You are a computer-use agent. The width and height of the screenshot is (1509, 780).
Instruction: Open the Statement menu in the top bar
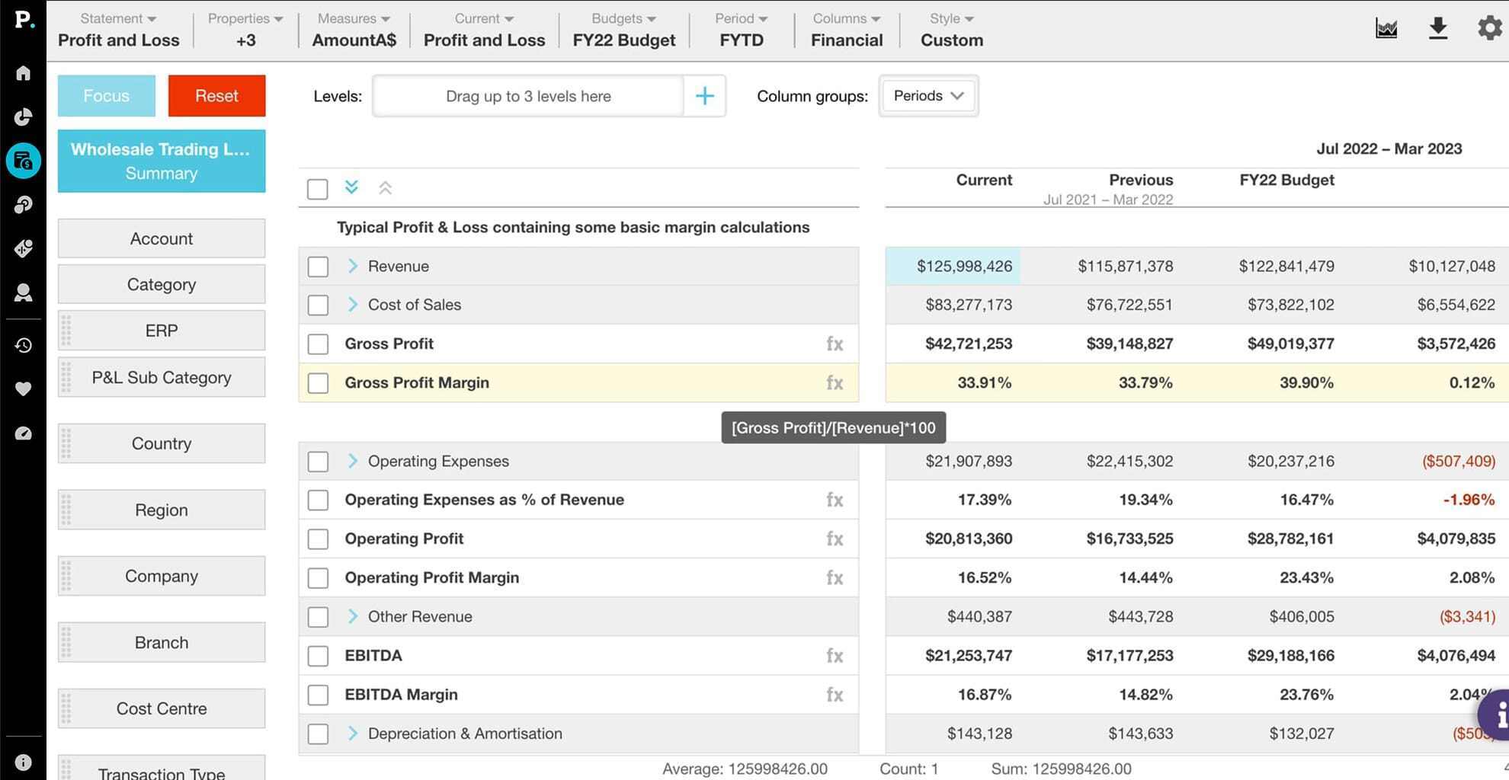pos(118,30)
